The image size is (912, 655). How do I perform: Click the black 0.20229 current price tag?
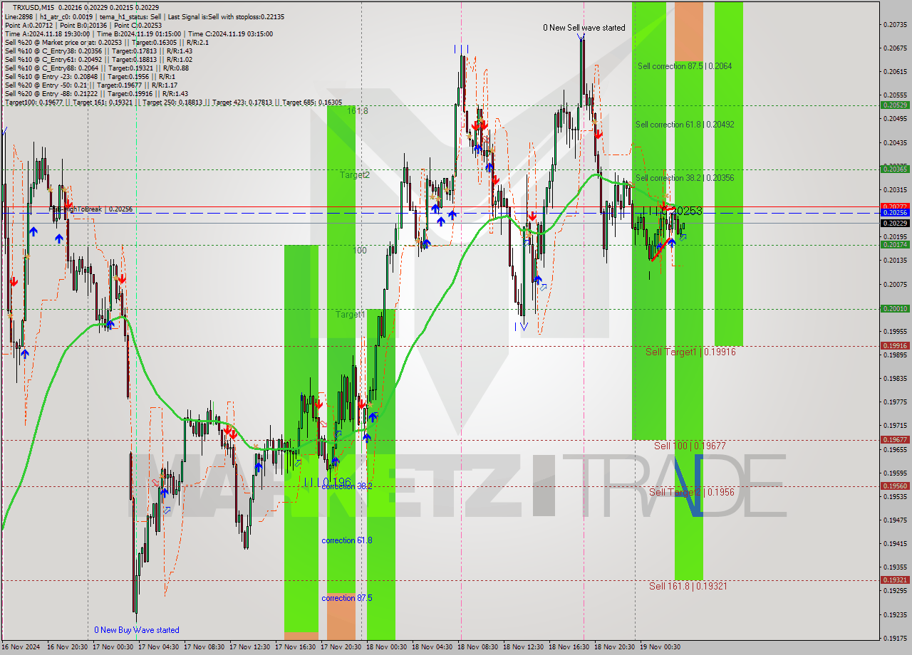895,223
